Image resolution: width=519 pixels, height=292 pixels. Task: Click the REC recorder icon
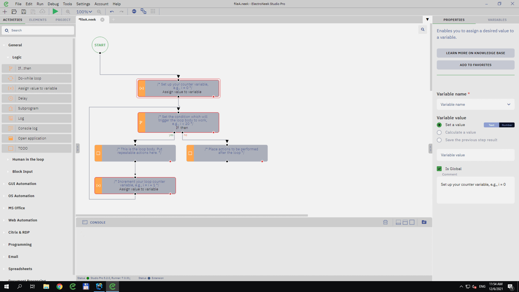134,11
